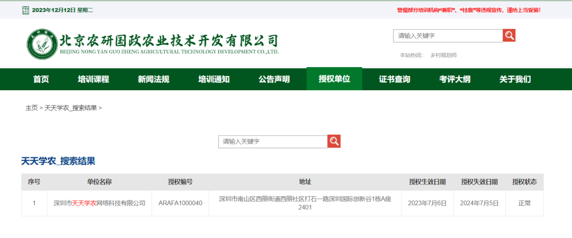The height and width of the screenshot is (238, 572).
Task: Click the 正常 status cell
Action: [524, 203]
